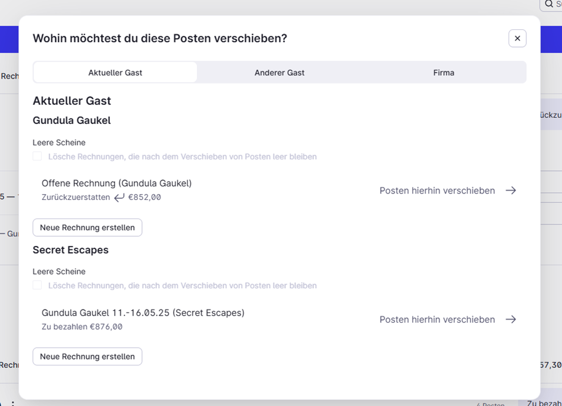Toggle empty bills checkbox under Gundula Gaukel
Image resolution: width=562 pixels, height=406 pixels.
pos(37,157)
